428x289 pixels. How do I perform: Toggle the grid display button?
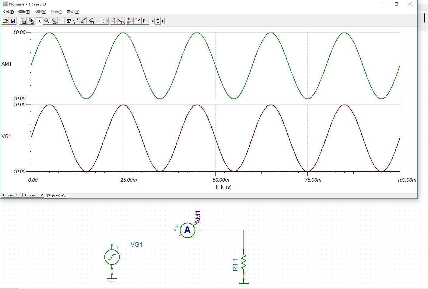point(61,21)
